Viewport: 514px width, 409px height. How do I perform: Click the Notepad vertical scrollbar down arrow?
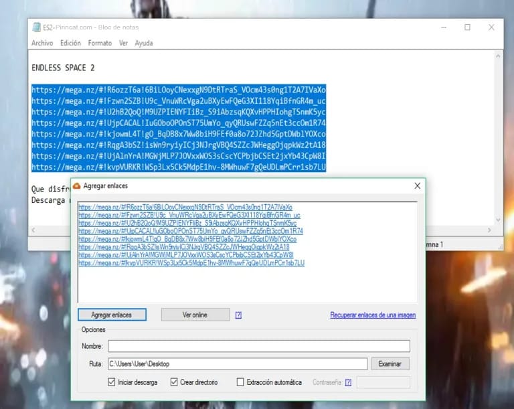(498, 220)
